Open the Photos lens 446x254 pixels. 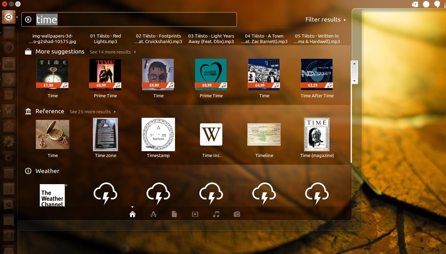(x=237, y=214)
